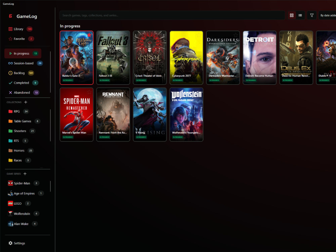Open the Baldur's Gate 3 game card
This screenshot has height=252, width=336.
pyautogui.click(x=77, y=57)
